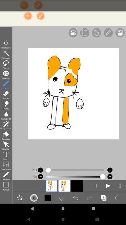The width and height of the screenshot is (126, 225).
Task: Play the animation preview
Action: coord(108,186)
